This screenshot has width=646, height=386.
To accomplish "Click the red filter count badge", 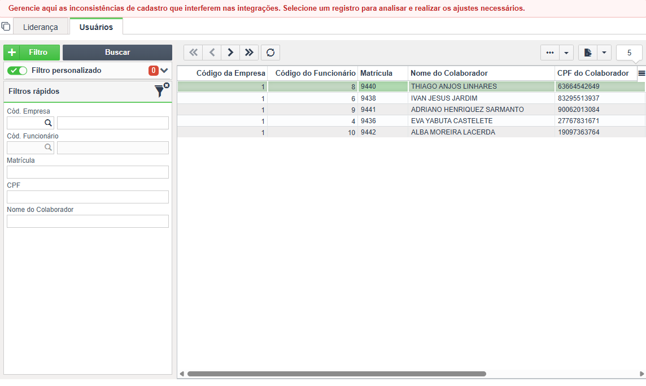I will [153, 71].
